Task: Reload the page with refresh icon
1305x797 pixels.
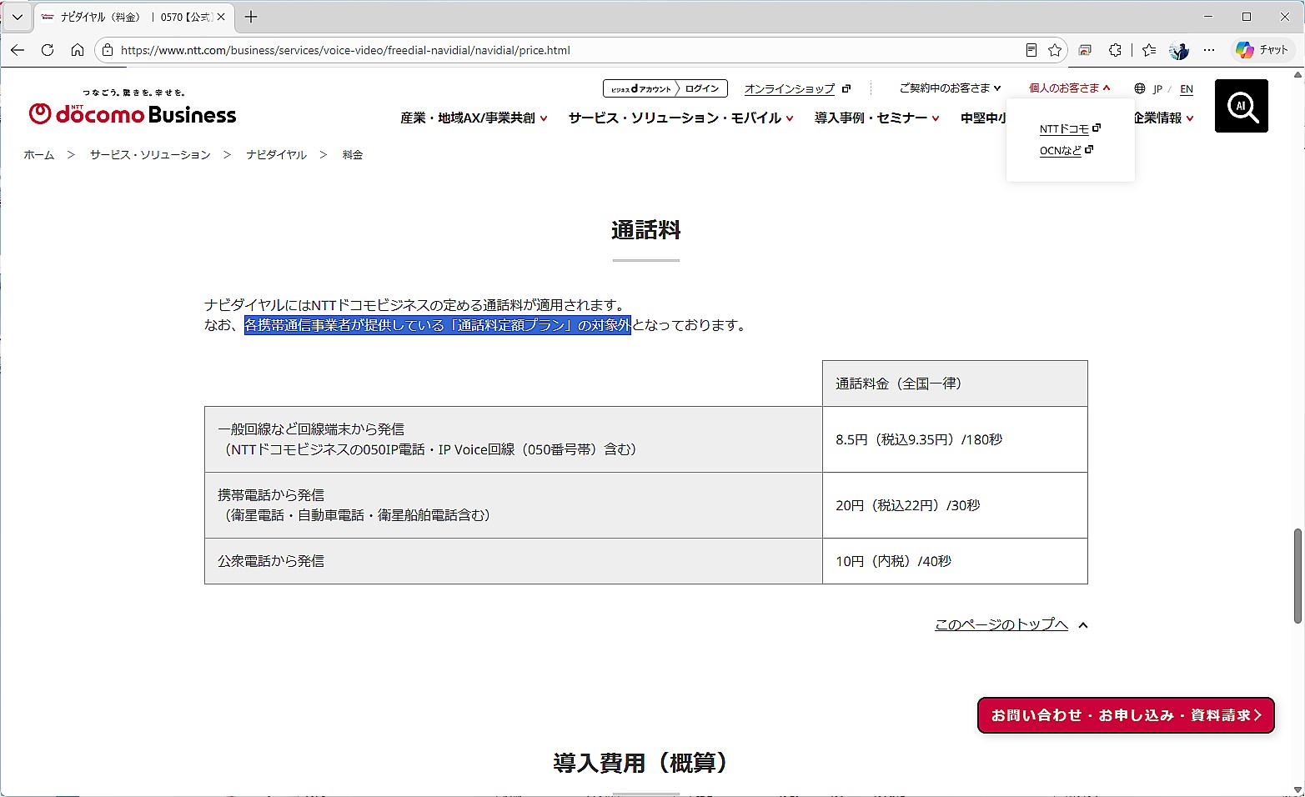Action: (x=48, y=50)
